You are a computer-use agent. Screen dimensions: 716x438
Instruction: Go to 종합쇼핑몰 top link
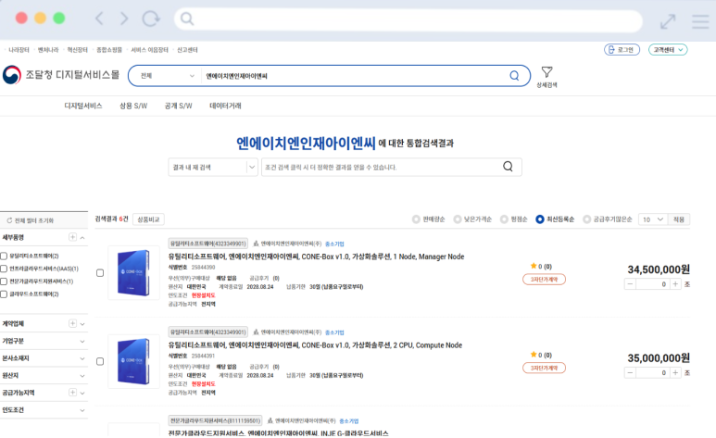[109, 50]
